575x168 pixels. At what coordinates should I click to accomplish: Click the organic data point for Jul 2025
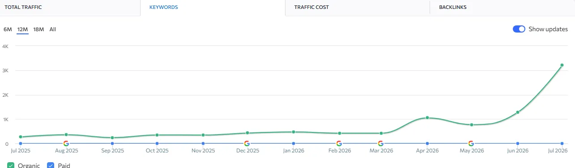click(21, 137)
